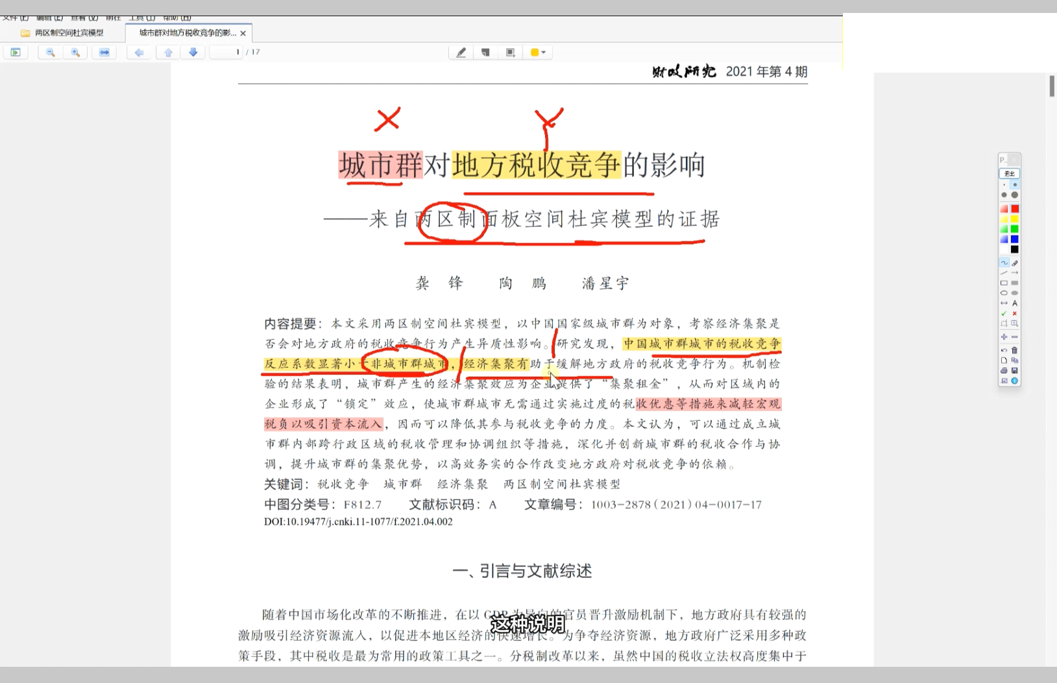Select the red cross stamp
Viewport: 1057px width, 683px height.
point(1015,313)
